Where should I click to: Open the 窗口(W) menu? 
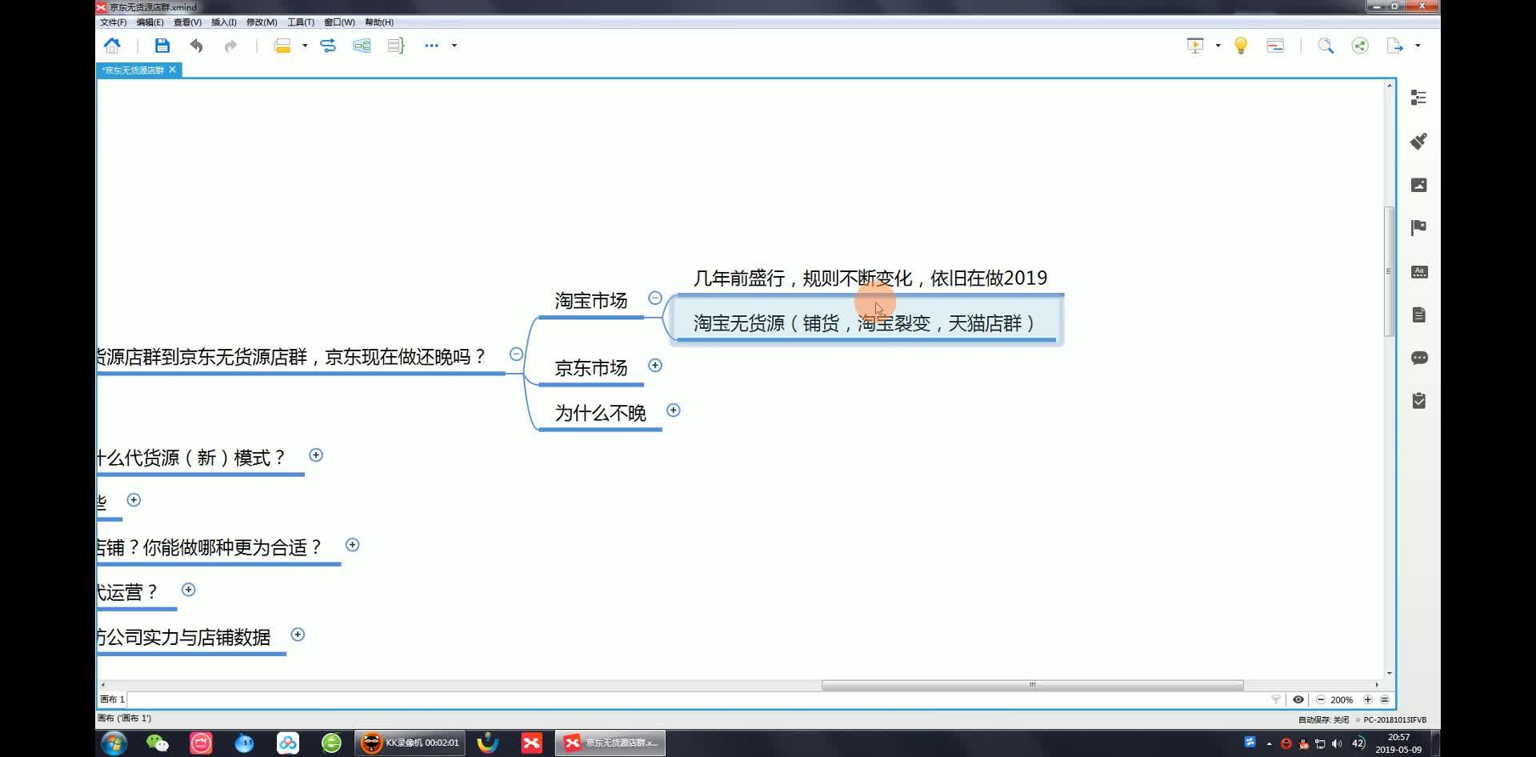point(339,22)
